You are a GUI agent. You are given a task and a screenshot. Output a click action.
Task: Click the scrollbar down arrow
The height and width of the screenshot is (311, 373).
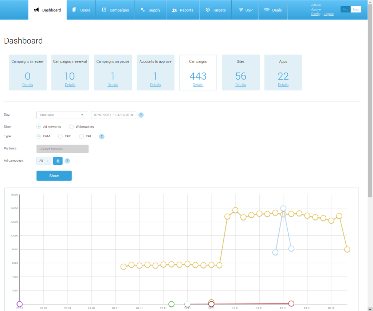[x=370, y=309]
